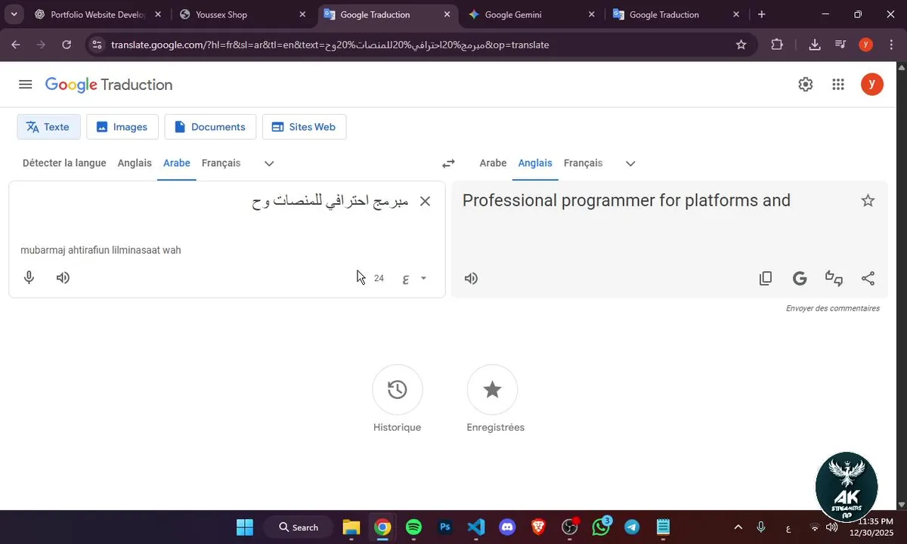Open the Chrome profile avatar

pos(866,45)
